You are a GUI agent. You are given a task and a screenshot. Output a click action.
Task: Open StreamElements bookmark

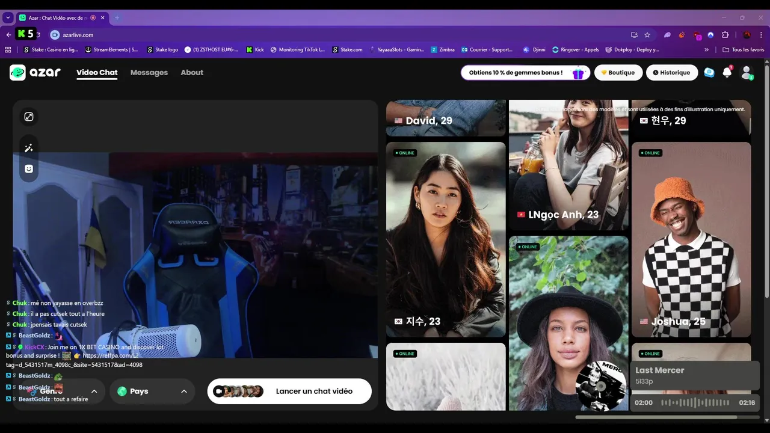point(112,50)
